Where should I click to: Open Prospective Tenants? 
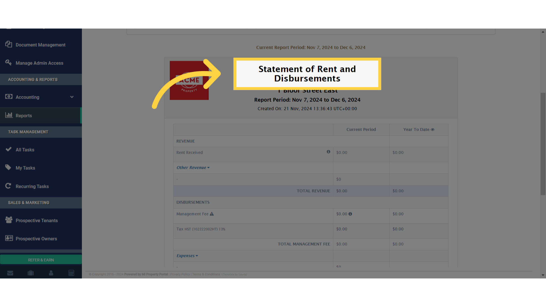coord(40,221)
